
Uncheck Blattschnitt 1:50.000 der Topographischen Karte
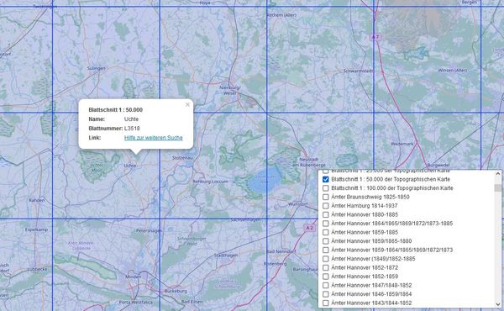pyautogui.click(x=326, y=179)
